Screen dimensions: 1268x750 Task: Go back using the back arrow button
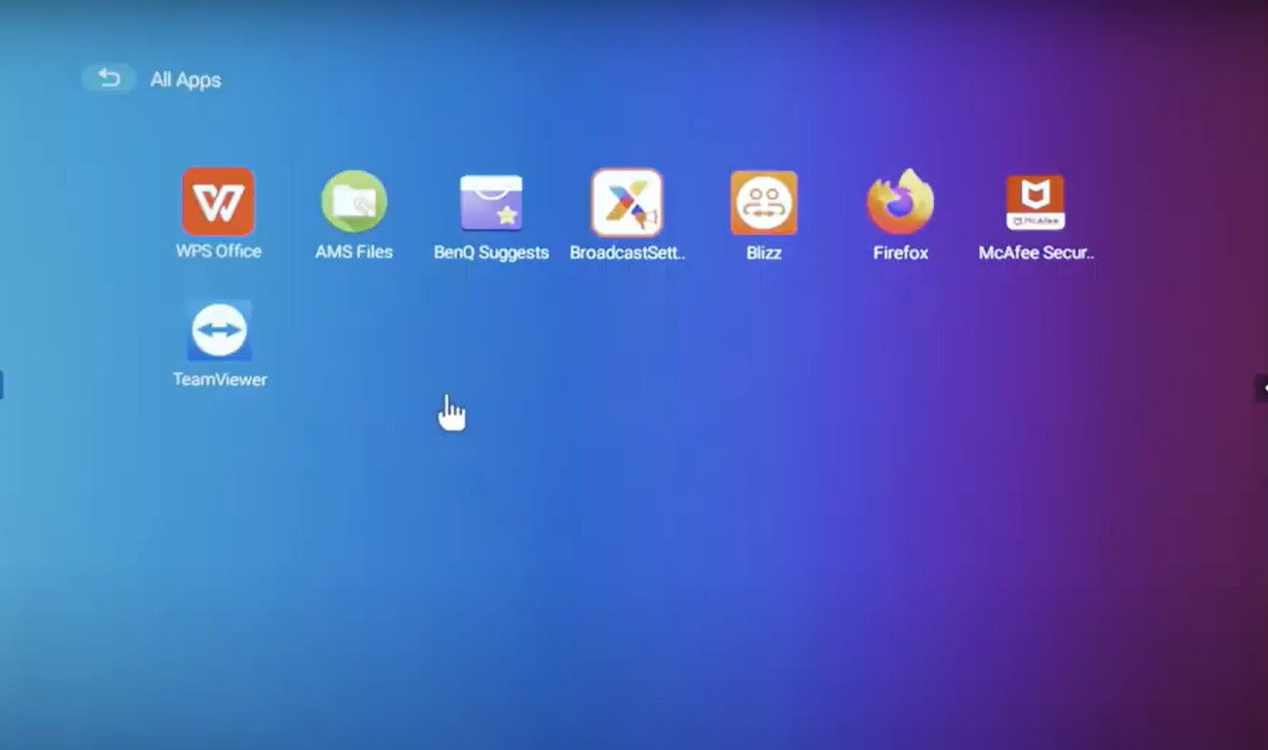108,78
